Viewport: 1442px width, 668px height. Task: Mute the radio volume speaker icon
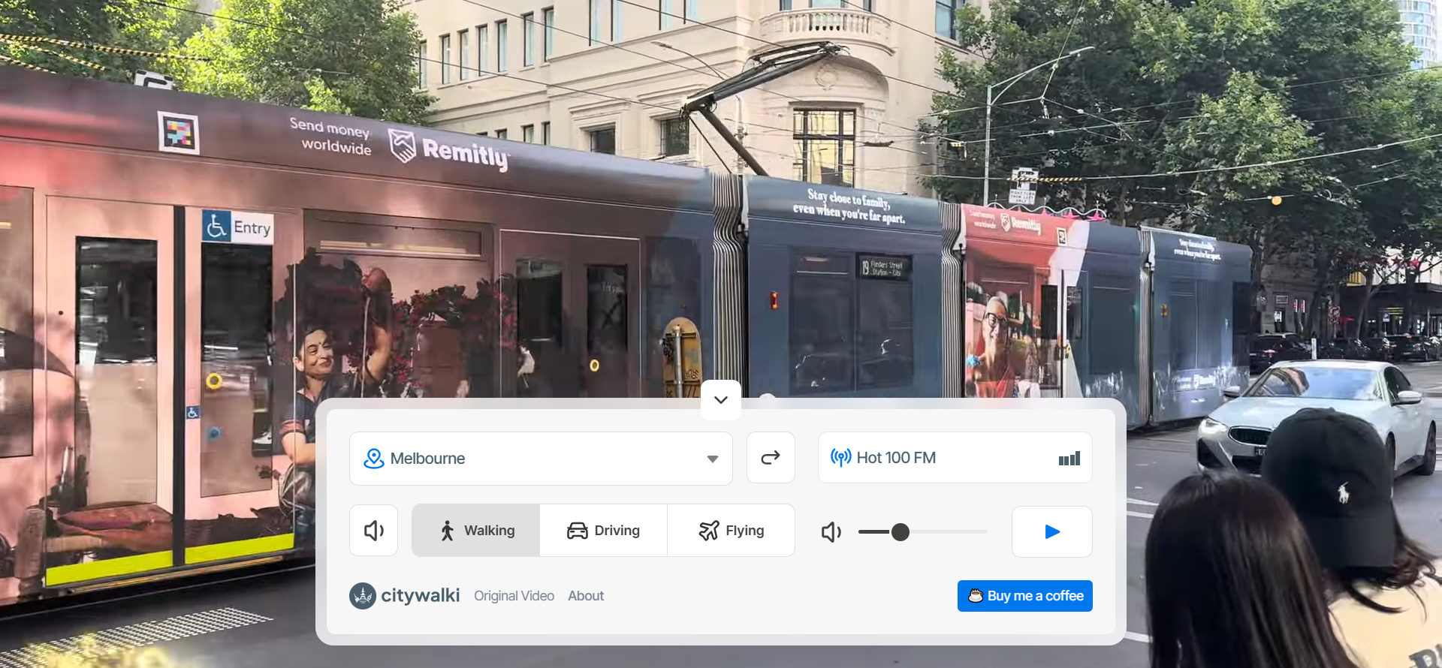tap(831, 532)
